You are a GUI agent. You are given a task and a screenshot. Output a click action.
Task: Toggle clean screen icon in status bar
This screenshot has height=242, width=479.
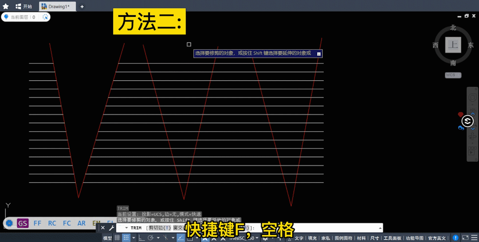[465, 238]
